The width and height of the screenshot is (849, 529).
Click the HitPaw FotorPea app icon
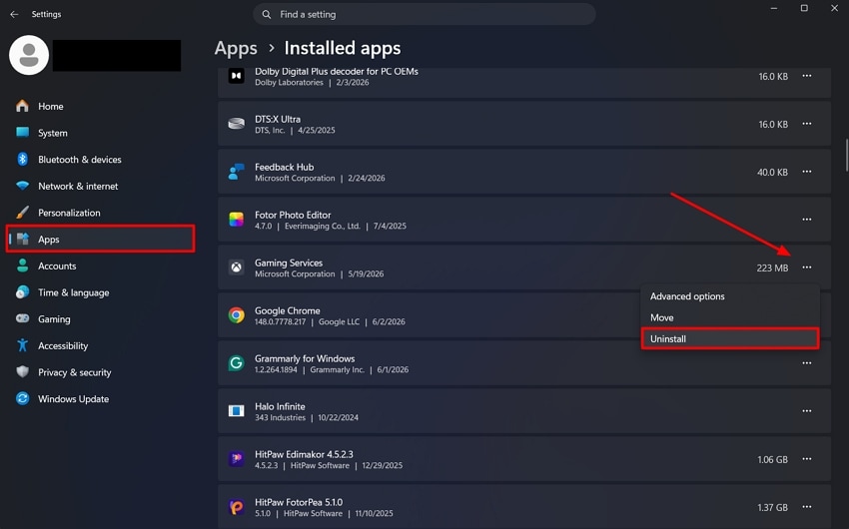(x=236, y=507)
